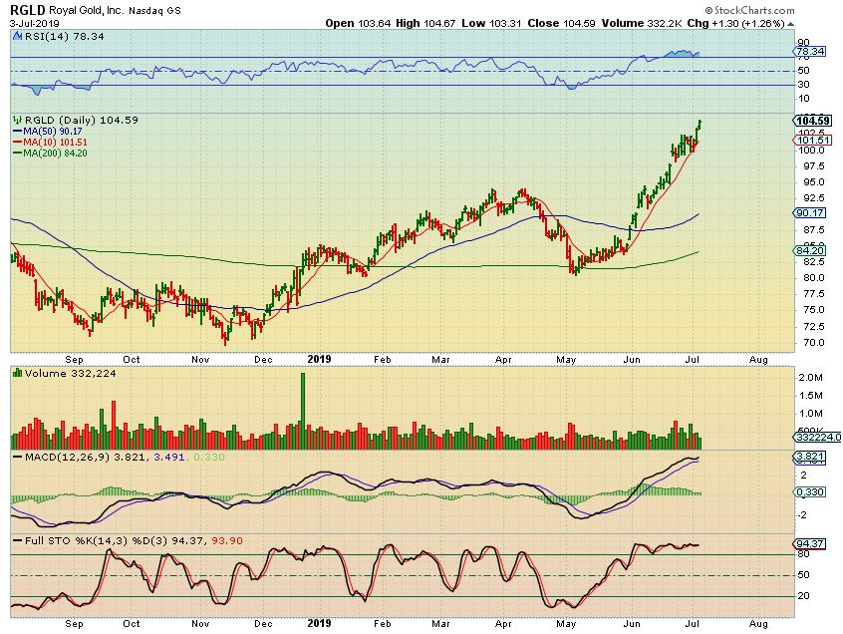Click the 84.20 green MA price tag
Viewport: 843px width, 634px height.
point(810,250)
